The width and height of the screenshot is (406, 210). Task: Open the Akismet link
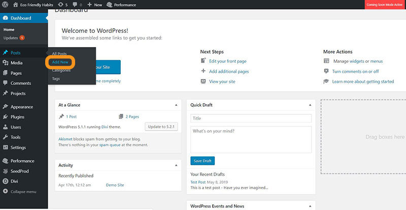click(65, 139)
